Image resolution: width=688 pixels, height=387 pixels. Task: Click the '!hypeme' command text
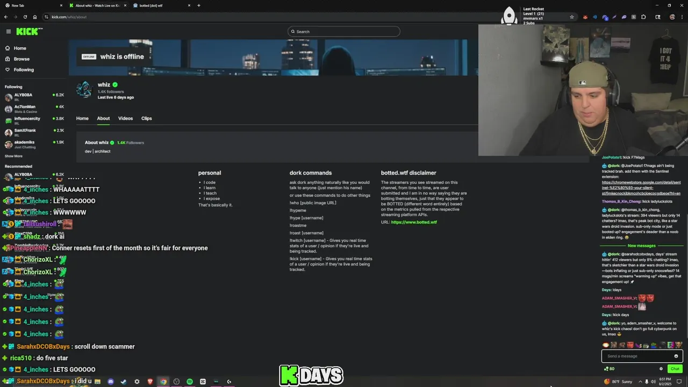298,210
